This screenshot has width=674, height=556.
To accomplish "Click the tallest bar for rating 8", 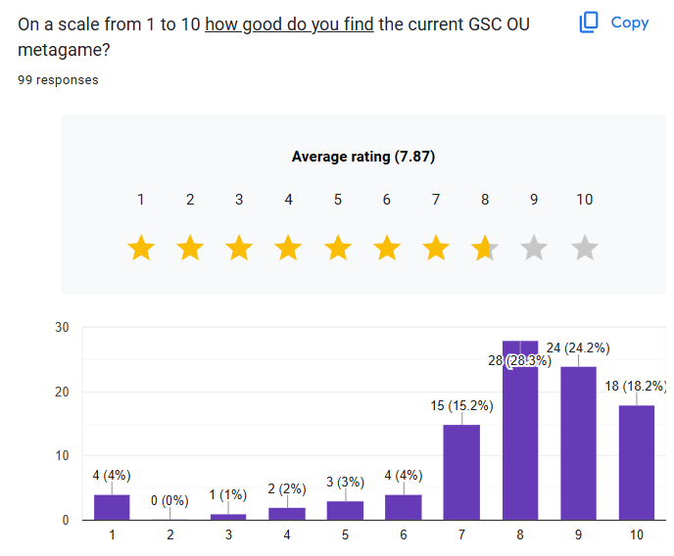I will [520, 430].
